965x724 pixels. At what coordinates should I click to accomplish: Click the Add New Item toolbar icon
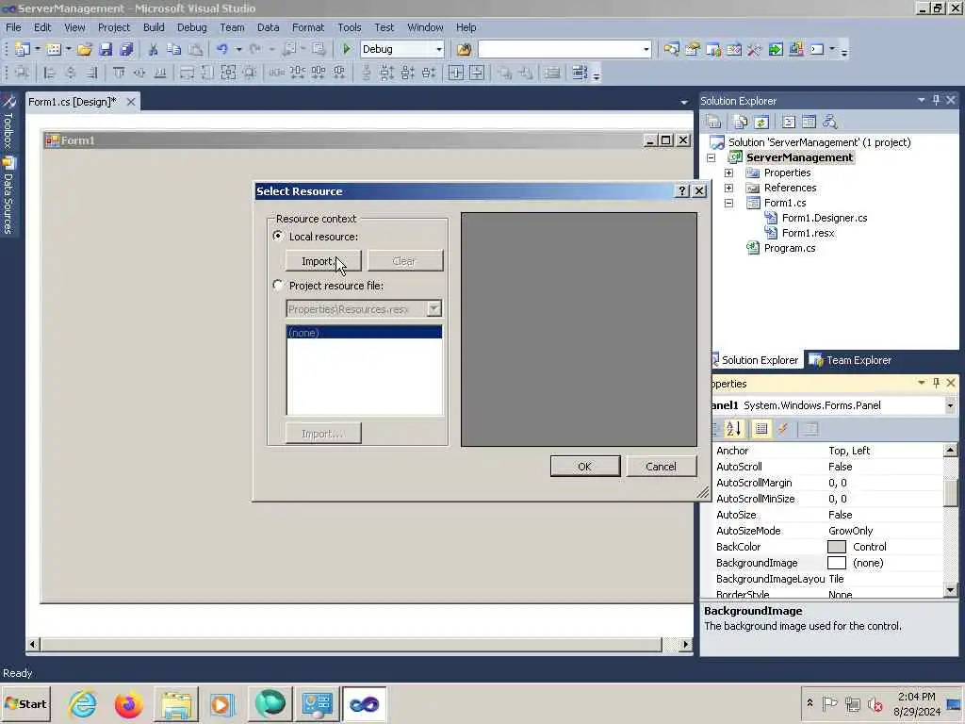click(x=54, y=49)
